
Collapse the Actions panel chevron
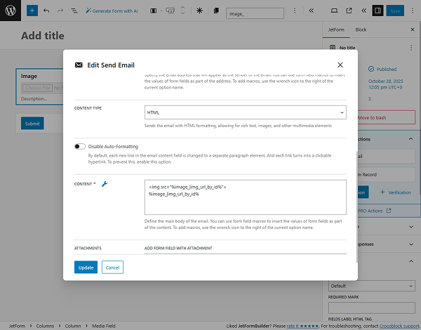coord(410,139)
